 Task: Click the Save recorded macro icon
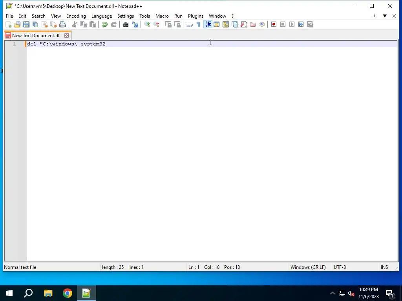pyautogui.click(x=310, y=24)
